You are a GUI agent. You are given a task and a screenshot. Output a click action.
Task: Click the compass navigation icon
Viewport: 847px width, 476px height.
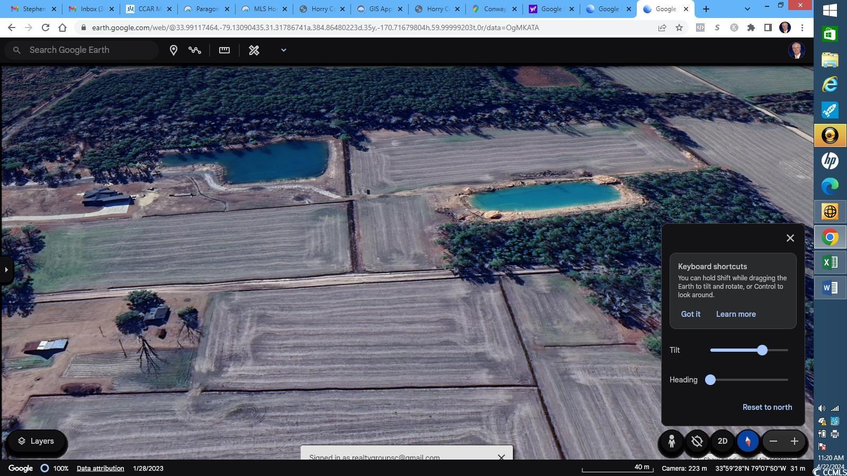tap(748, 441)
